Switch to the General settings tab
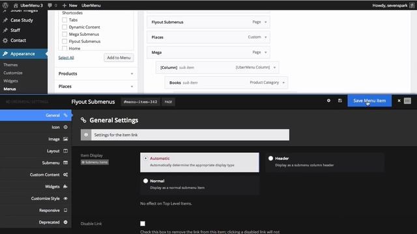The height and width of the screenshot is (234, 417). point(36,115)
